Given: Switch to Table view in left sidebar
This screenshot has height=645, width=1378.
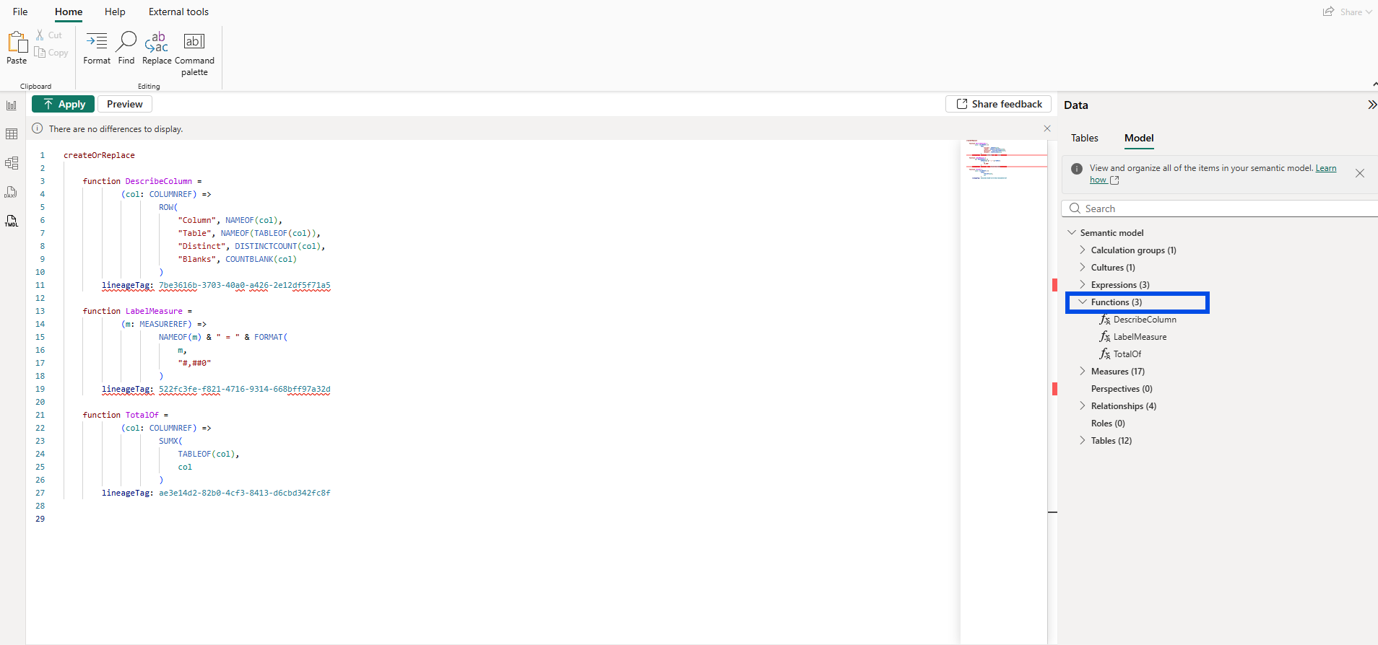Looking at the screenshot, I should point(12,134).
